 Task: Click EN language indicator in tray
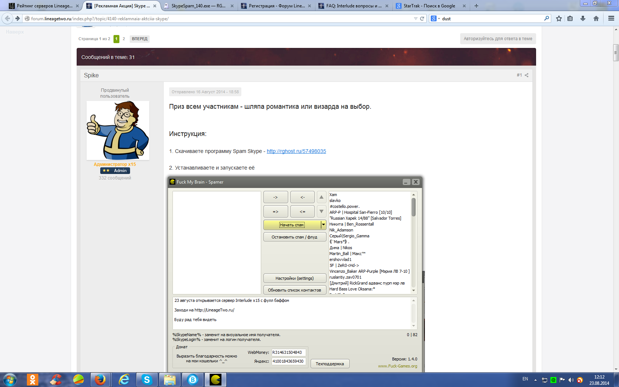525,379
